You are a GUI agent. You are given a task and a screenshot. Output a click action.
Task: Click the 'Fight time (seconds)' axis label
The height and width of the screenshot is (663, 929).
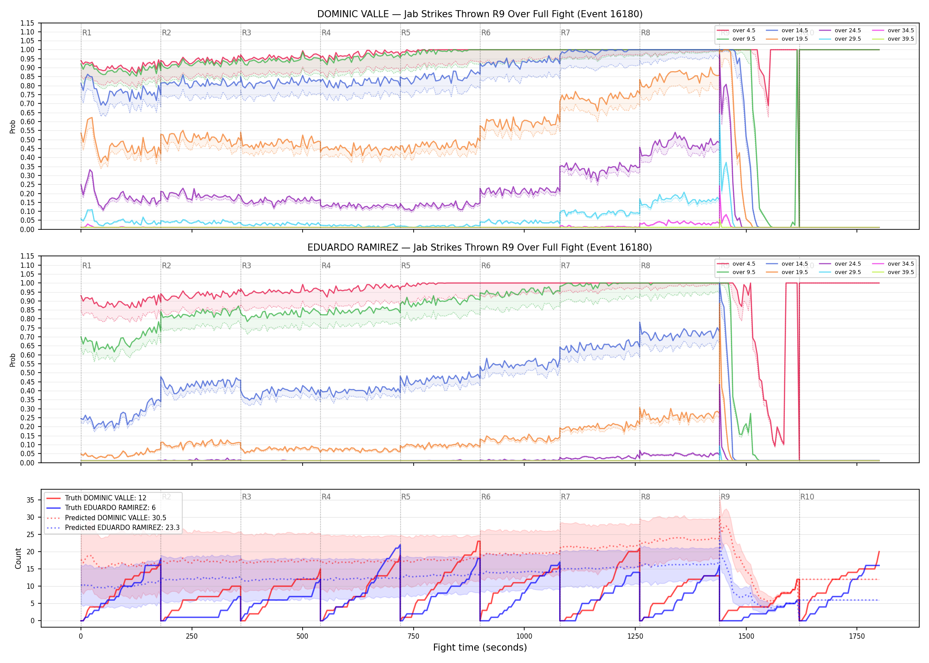[x=480, y=648]
